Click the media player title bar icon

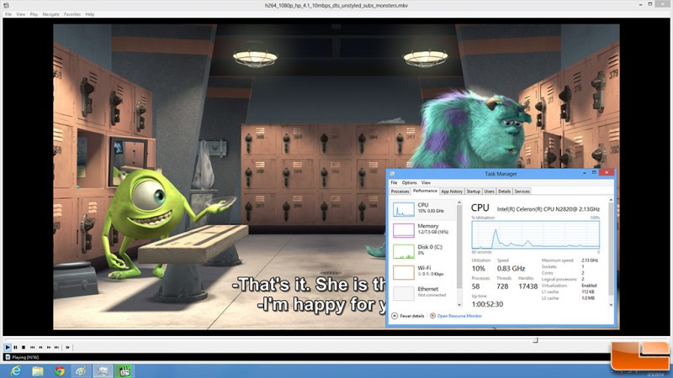click(x=6, y=5)
